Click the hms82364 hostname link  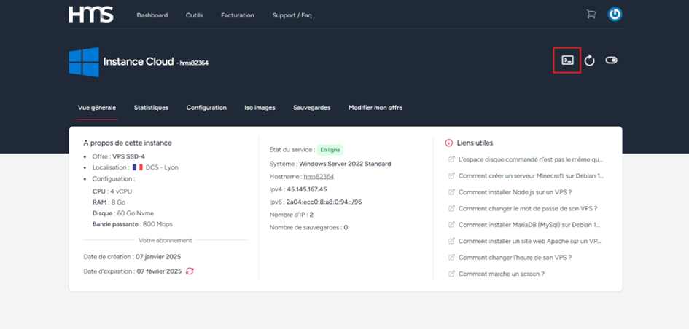319,176
